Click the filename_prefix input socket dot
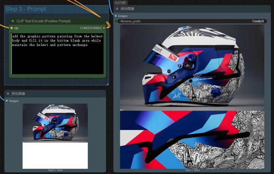 (x=116, y=21)
